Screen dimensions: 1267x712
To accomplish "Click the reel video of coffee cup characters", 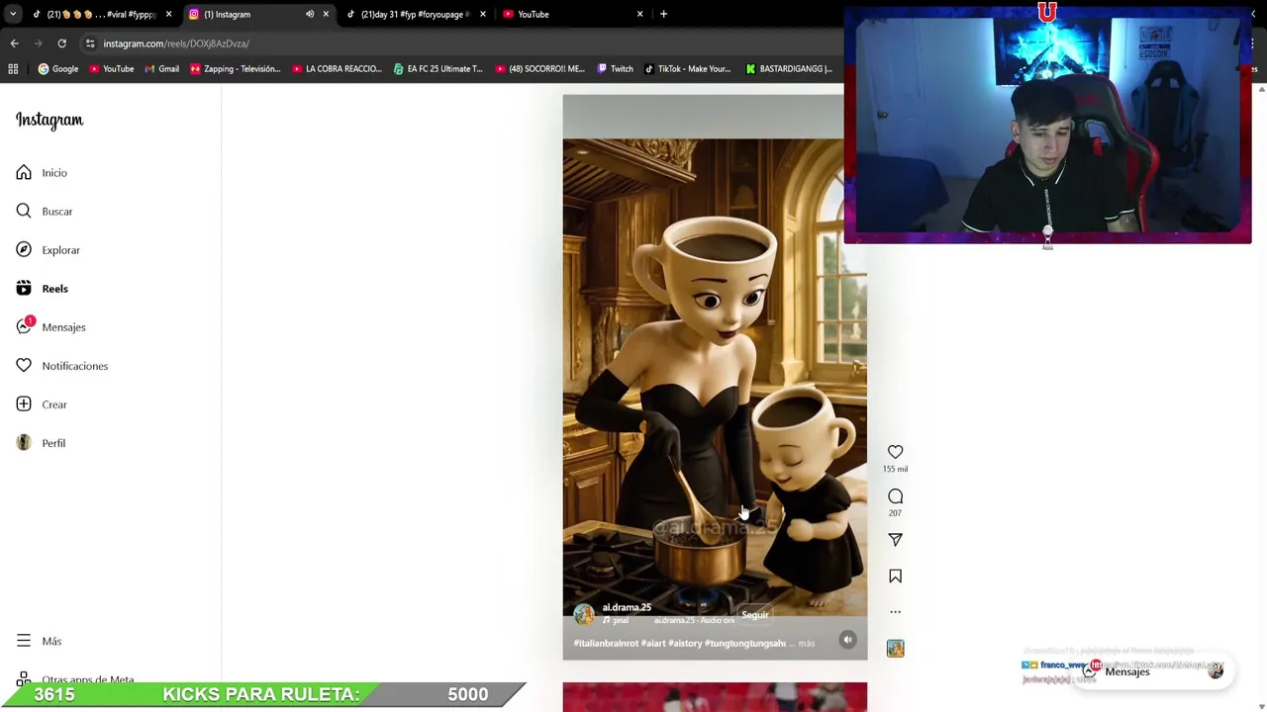I will click(715, 376).
